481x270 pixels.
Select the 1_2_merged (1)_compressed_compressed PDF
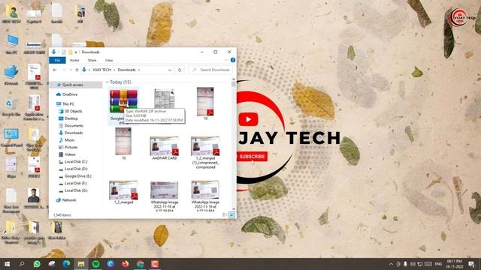point(205,152)
